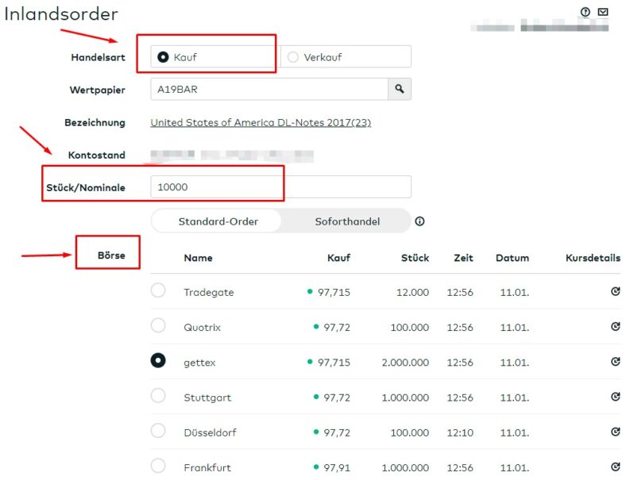This screenshot has height=480, width=630.
Task: Refresh Frankfurt price details icon
Action: (x=615, y=467)
